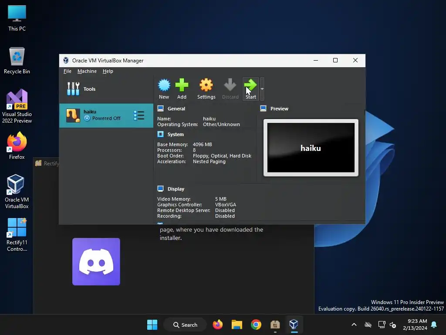This screenshot has height=335, width=446.
Task: Open Firefox from the taskbar
Action: click(218, 325)
